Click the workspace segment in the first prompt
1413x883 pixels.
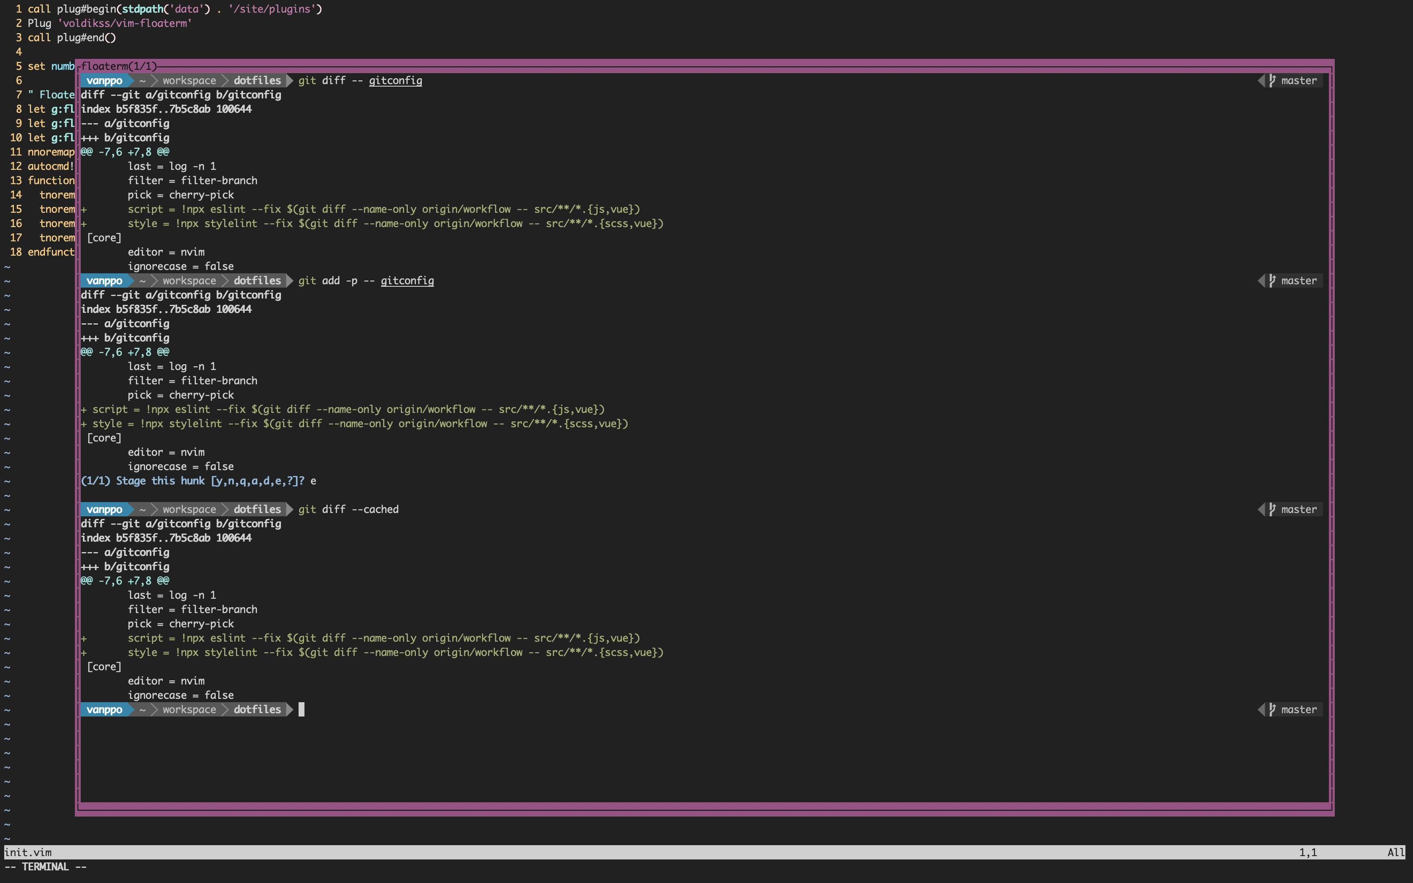pyautogui.click(x=188, y=81)
